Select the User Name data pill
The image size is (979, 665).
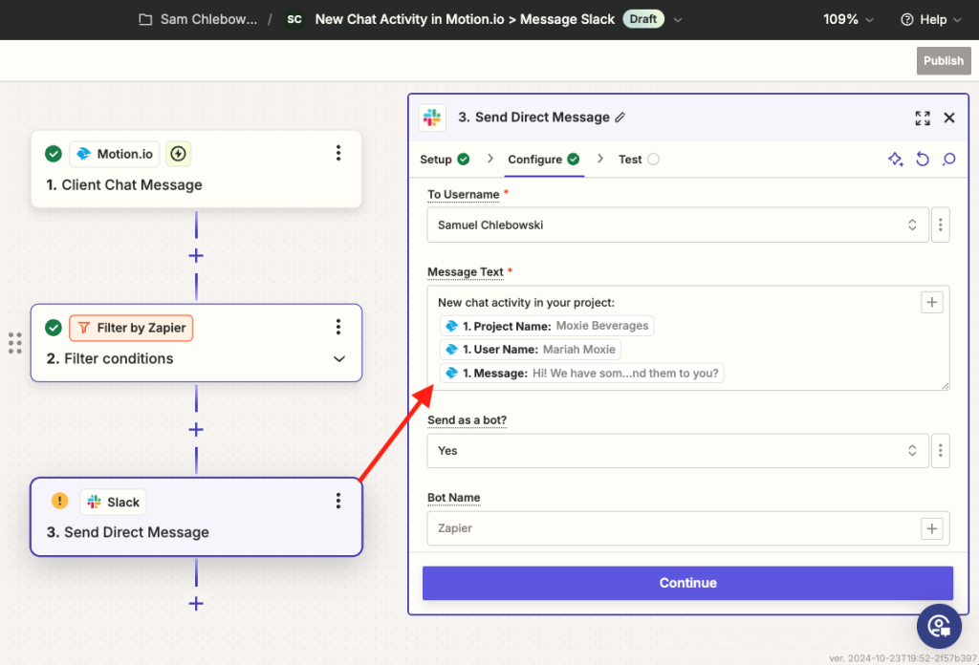(530, 350)
